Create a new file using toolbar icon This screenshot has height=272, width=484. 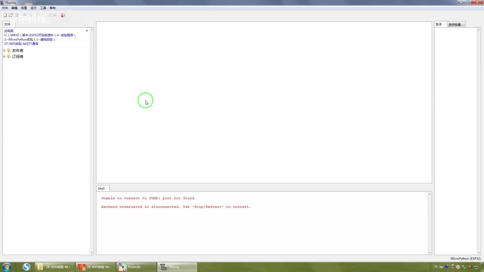click(5, 15)
